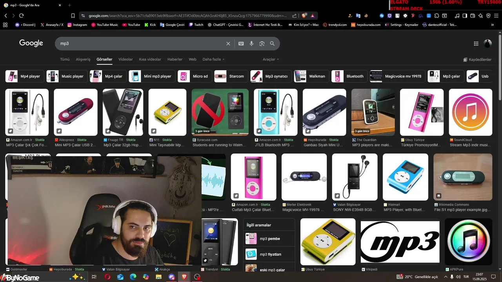Open the Videolar tab
Screen dimensions: 502x282
[x=125, y=60]
